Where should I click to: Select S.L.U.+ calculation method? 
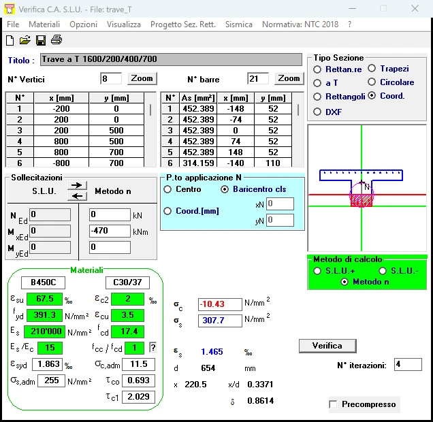pos(317,271)
